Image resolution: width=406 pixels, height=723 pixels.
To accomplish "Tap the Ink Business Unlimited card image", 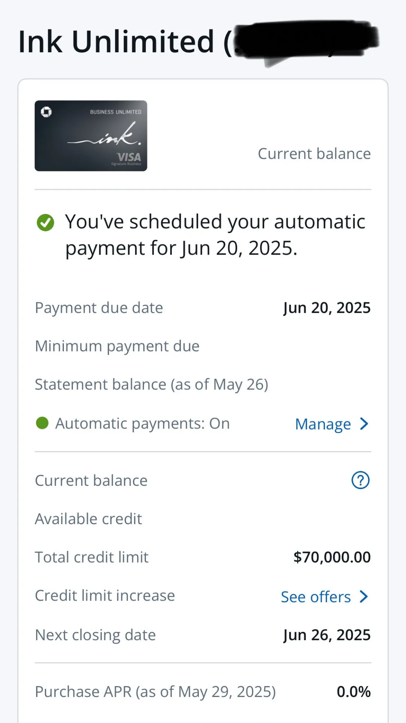I will [x=91, y=136].
